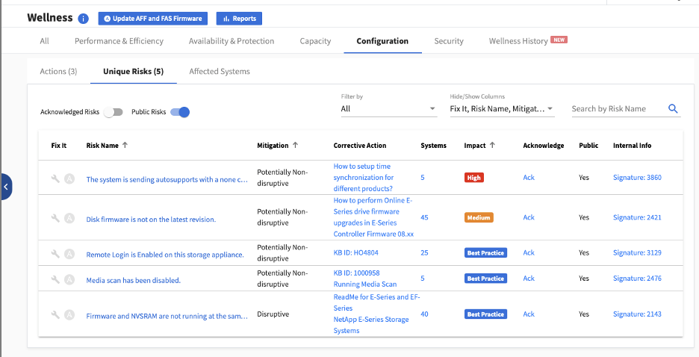The height and width of the screenshot is (357, 699).
Task: Click Ansible icon for Firmware and NVSRAM row
Action: (x=69, y=315)
